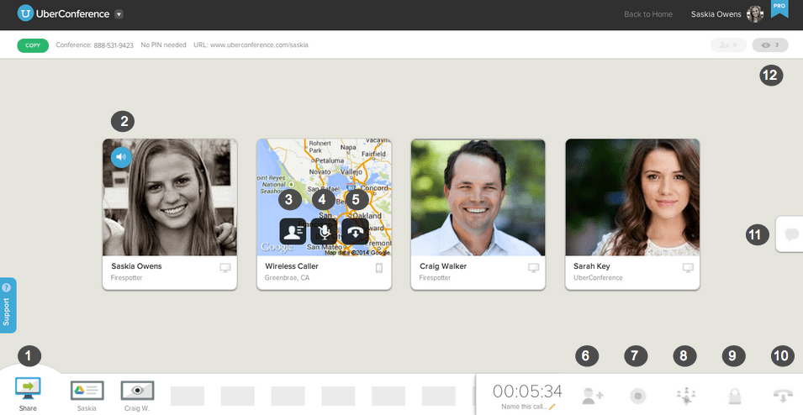Screen dimensions: 803x415
Task: View Craig W.'s shared screen thumbnail
Action: (x=137, y=391)
